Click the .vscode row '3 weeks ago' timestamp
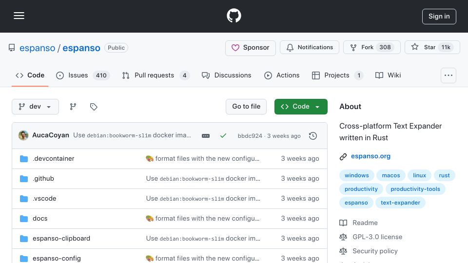Viewport: 468px width, 263px height. point(300,199)
